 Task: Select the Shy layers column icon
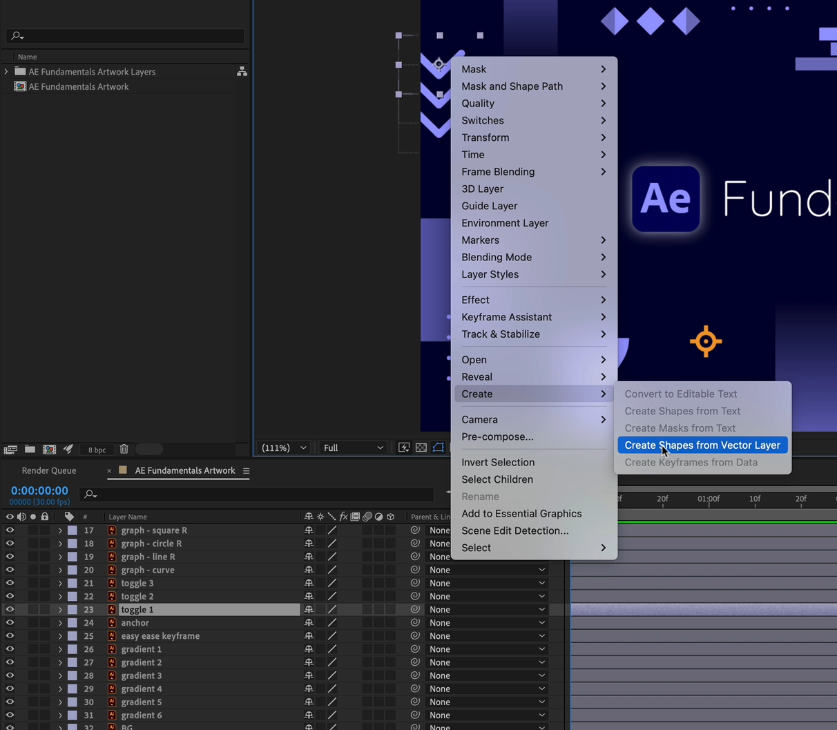tap(308, 516)
